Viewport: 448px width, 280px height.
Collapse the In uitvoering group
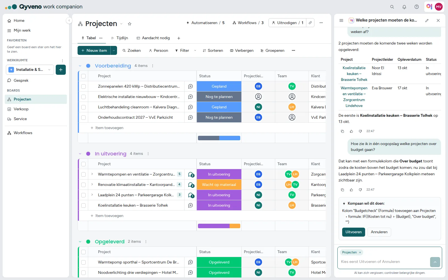coord(80,154)
